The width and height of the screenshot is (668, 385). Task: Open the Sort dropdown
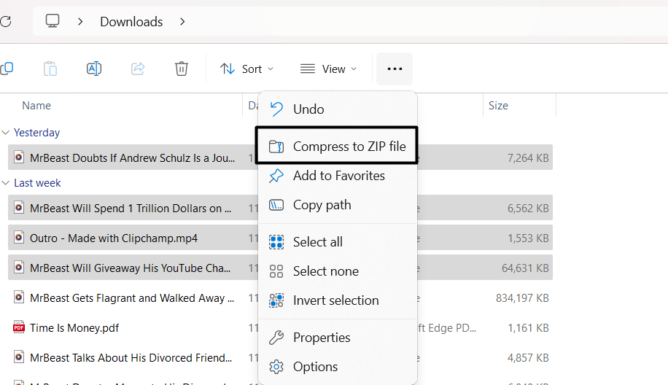pos(247,69)
